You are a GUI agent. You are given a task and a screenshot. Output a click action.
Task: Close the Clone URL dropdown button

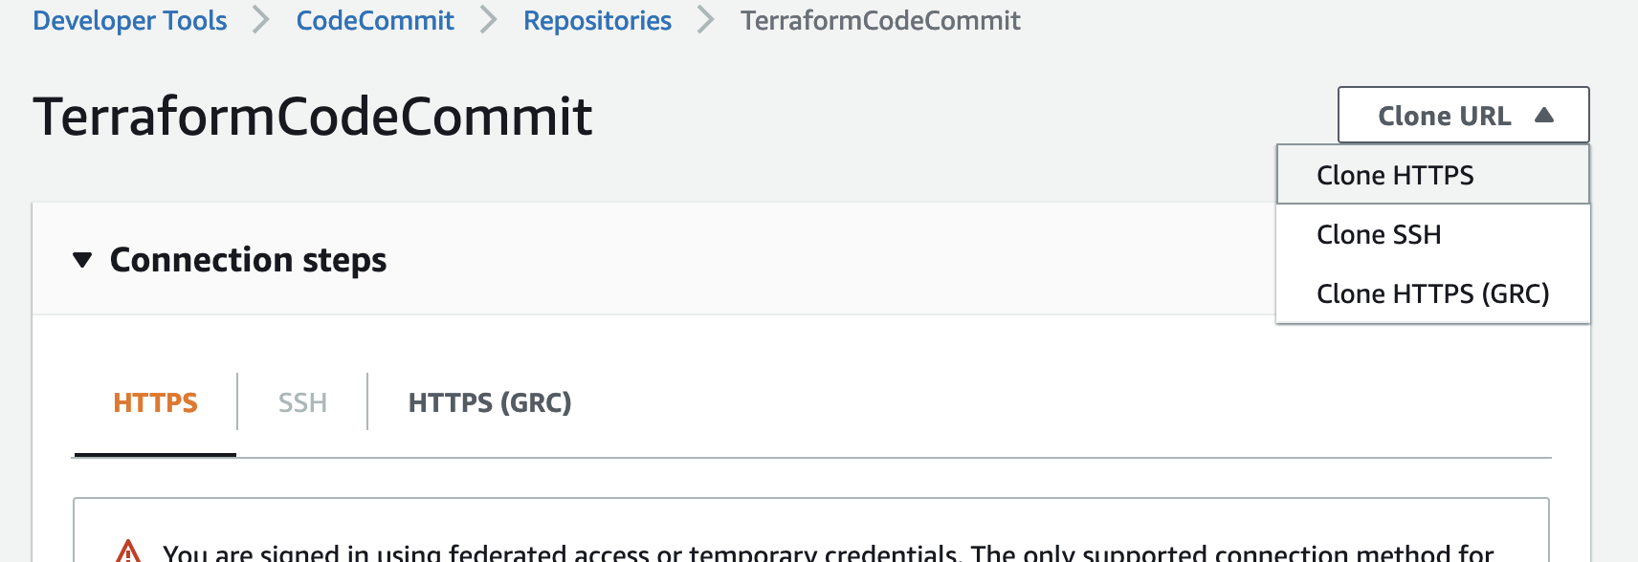click(x=1463, y=116)
